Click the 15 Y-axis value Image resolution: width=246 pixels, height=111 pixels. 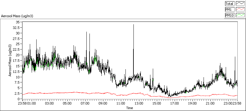[x=18, y=66]
